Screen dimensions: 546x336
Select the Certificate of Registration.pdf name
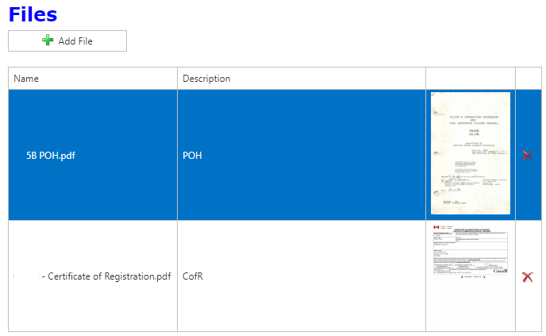(x=109, y=277)
